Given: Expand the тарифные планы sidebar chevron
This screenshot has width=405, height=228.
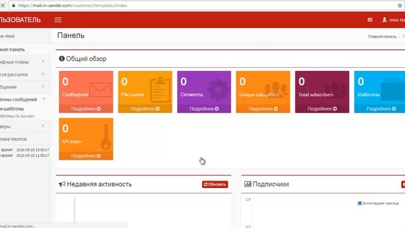Looking at the screenshot, I should [x=43, y=61].
